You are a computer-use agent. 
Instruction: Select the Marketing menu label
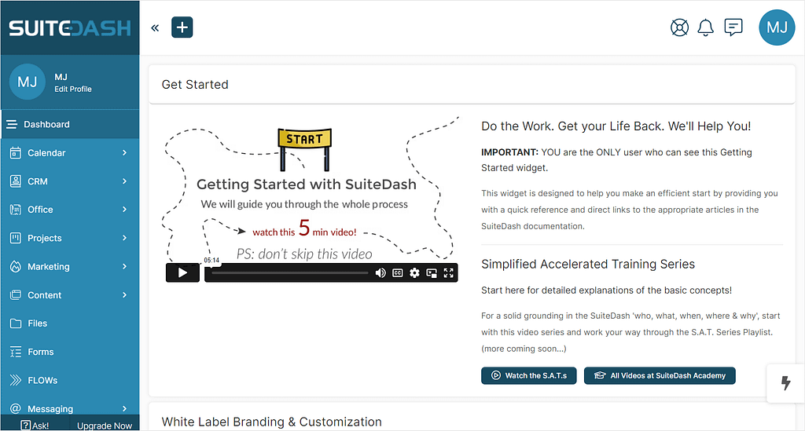tap(49, 266)
